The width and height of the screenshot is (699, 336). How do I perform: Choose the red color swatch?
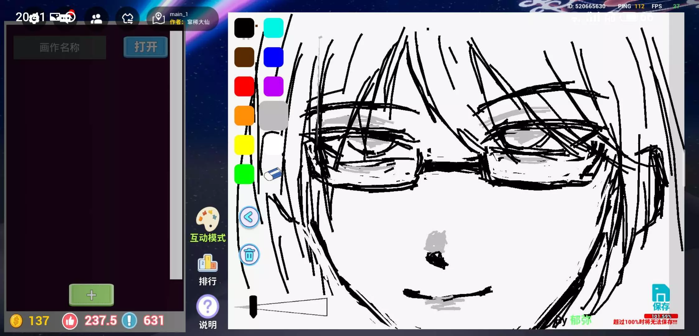click(x=244, y=86)
